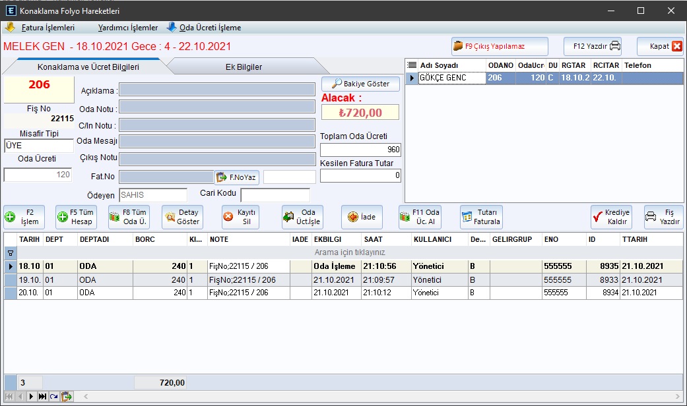This screenshot has width=687, height=406.
Task: Click the Toplam Oda Ücreti field
Action: 360,149
